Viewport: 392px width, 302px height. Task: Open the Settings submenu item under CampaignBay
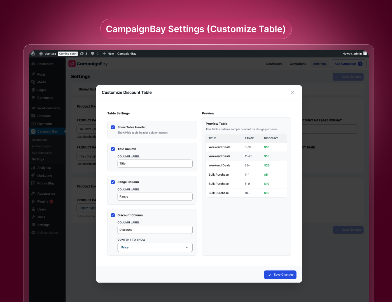pos(38,159)
